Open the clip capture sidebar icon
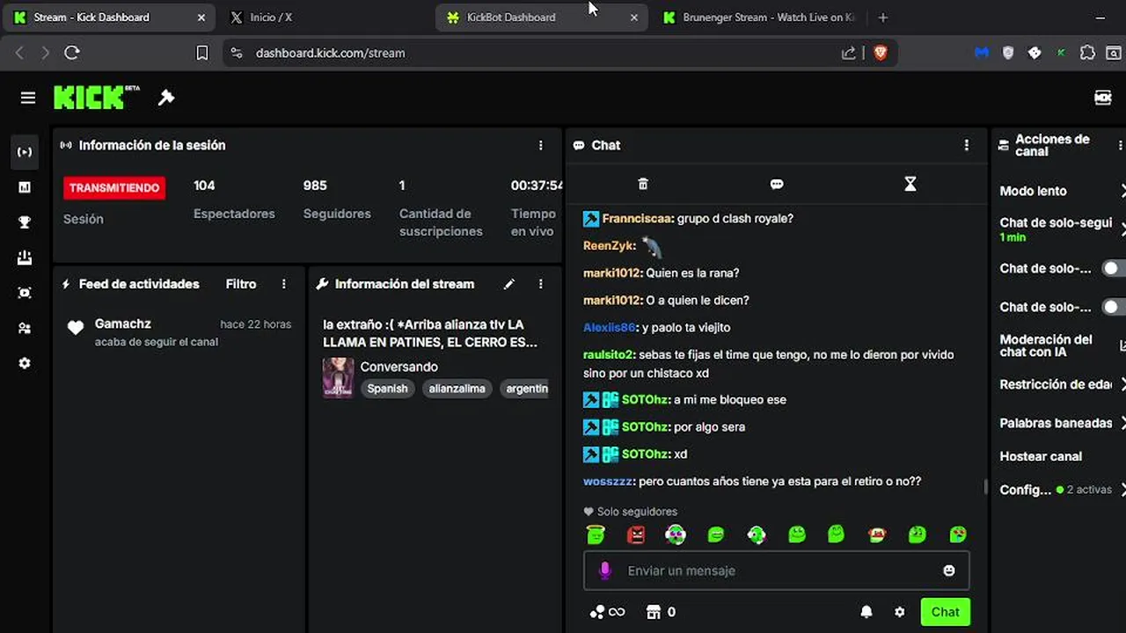 pyautogui.click(x=25, y=293)
